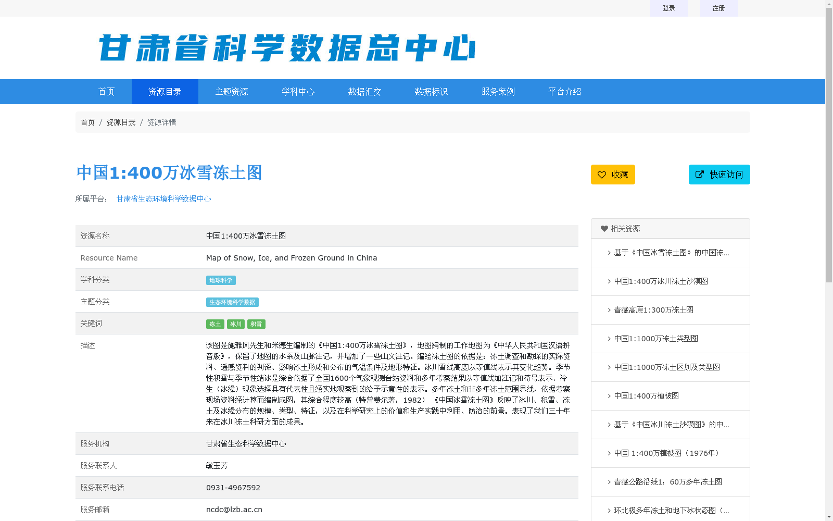Click the vertical scrollbar thumb
833x521 pixels.
coord(829,145)
